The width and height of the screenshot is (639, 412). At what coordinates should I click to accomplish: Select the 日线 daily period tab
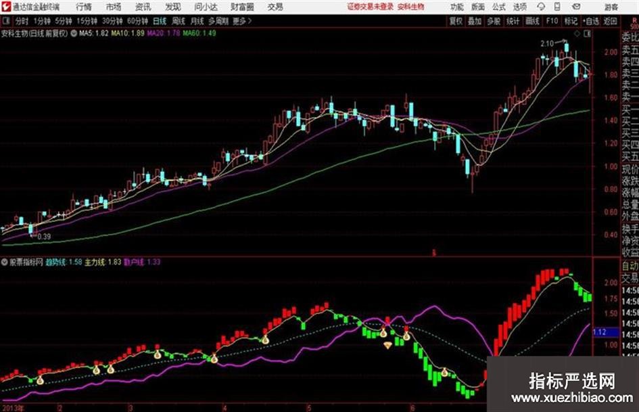click(160, 21)
